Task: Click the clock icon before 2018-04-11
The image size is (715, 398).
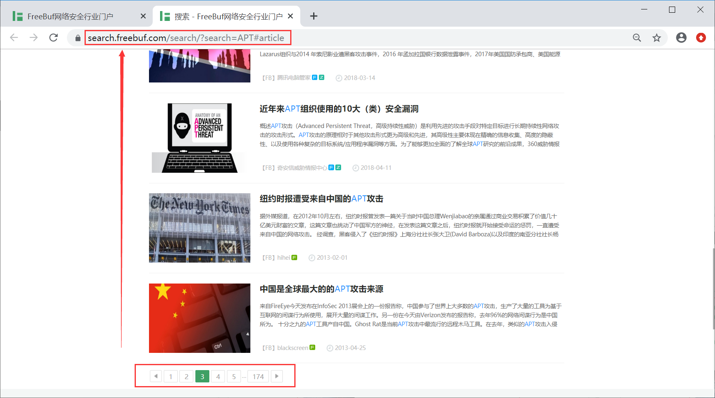Action: pyautogui.click(x=356, y=168)
